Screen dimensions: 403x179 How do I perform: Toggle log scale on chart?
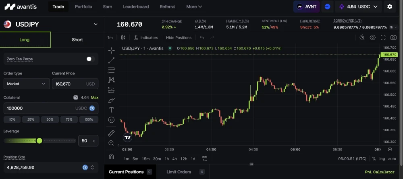[x=382, y=159]
